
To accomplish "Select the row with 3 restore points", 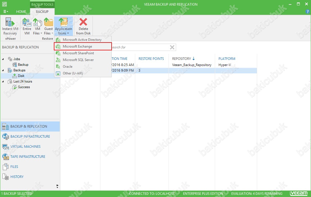I will coord(159,71).
